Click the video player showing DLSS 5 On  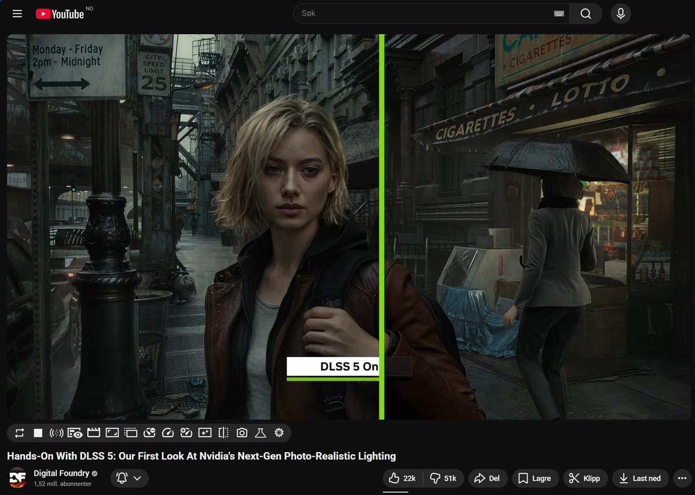pos(348,227)
